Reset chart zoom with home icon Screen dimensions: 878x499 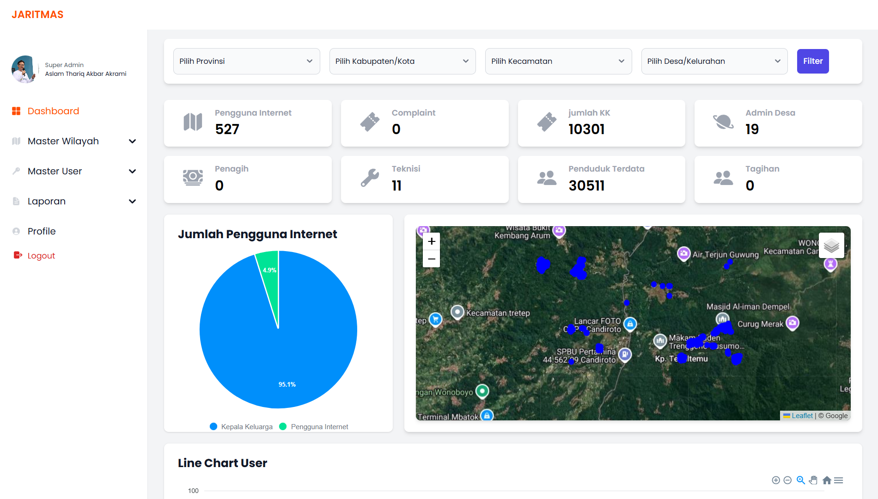pos(827,481)
